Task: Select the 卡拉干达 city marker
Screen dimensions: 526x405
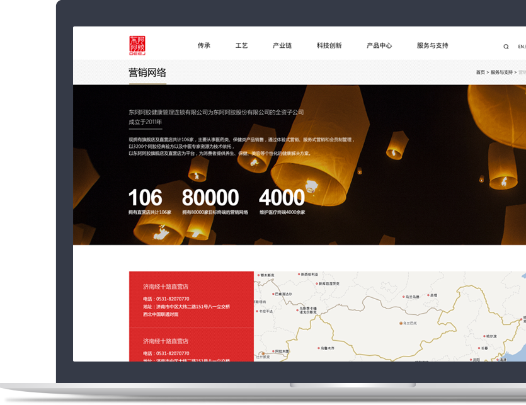Action: pyautogui.click(x=257, y=311)
